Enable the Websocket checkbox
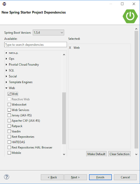The image size is (140, 184). pyautogui.click(x=9, y=105)
